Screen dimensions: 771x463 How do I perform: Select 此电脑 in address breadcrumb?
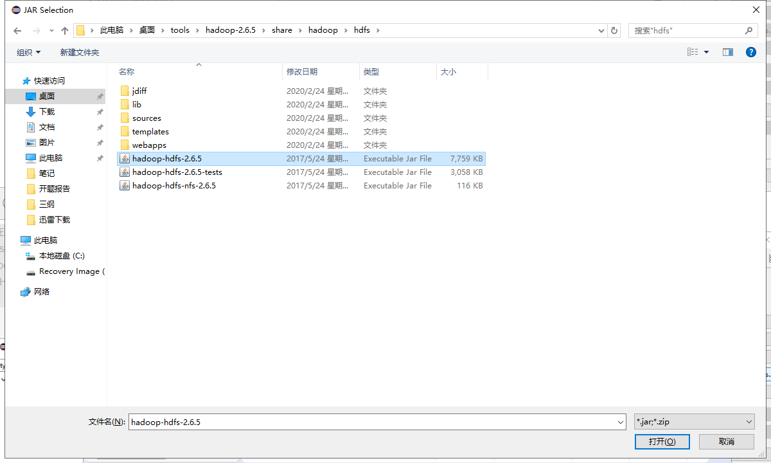[x=111, y=30]
